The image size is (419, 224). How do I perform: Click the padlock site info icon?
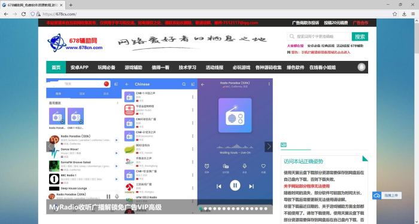[x=38, y=14]
